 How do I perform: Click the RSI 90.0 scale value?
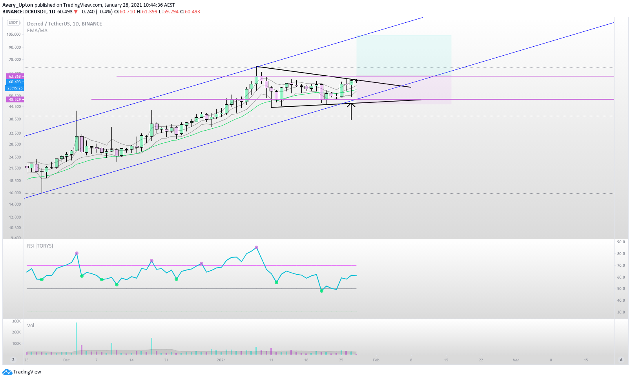[x=621, y=242]
